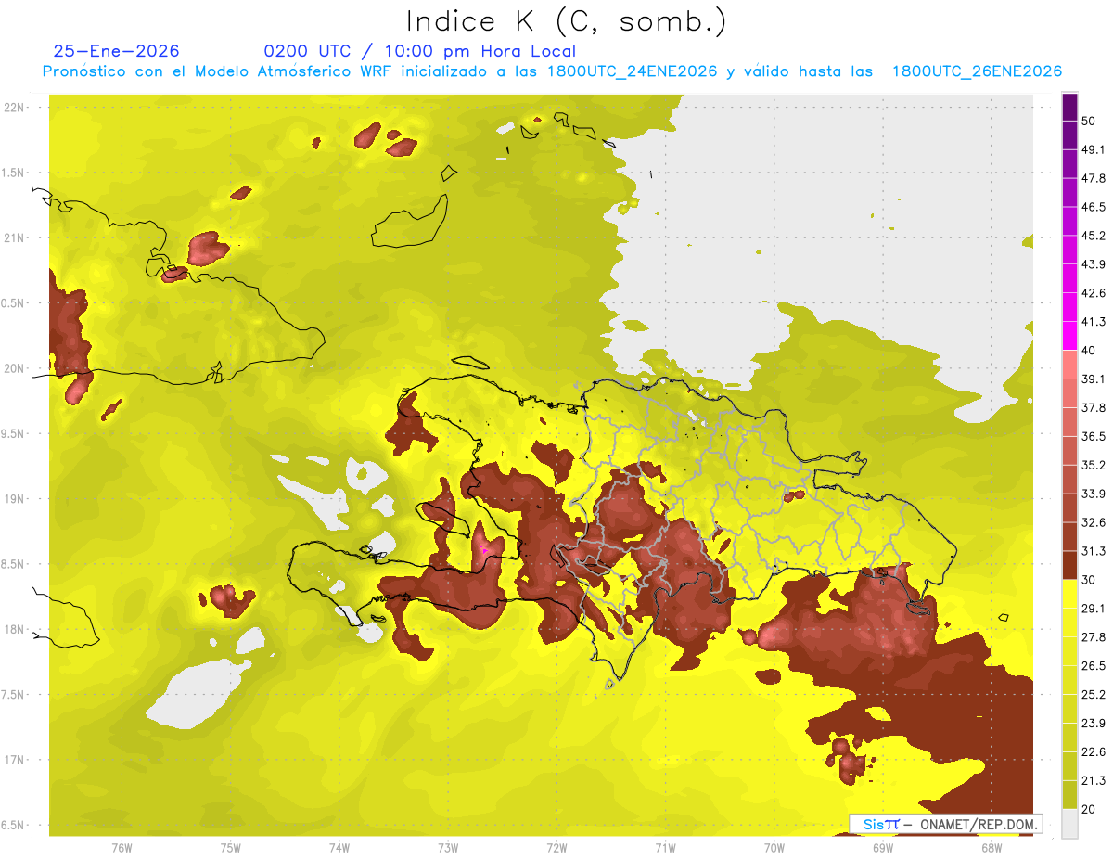Click the dark purple swatch above 50

pos(1069,108)
